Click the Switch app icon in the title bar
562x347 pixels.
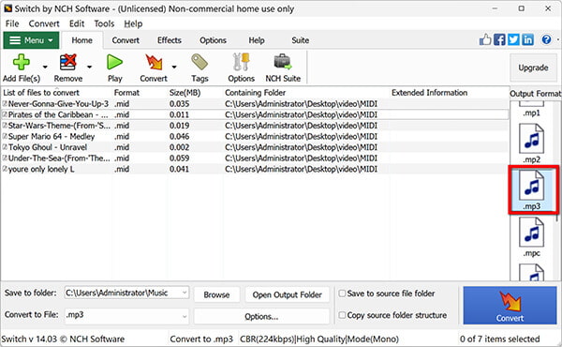7,8
